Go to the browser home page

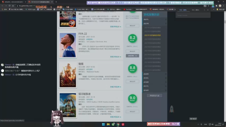coord(13,6)
